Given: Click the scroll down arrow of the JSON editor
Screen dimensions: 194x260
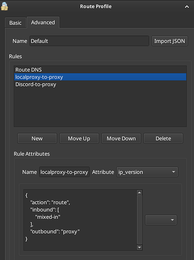Looking at the screenshot, I should 139,247.
